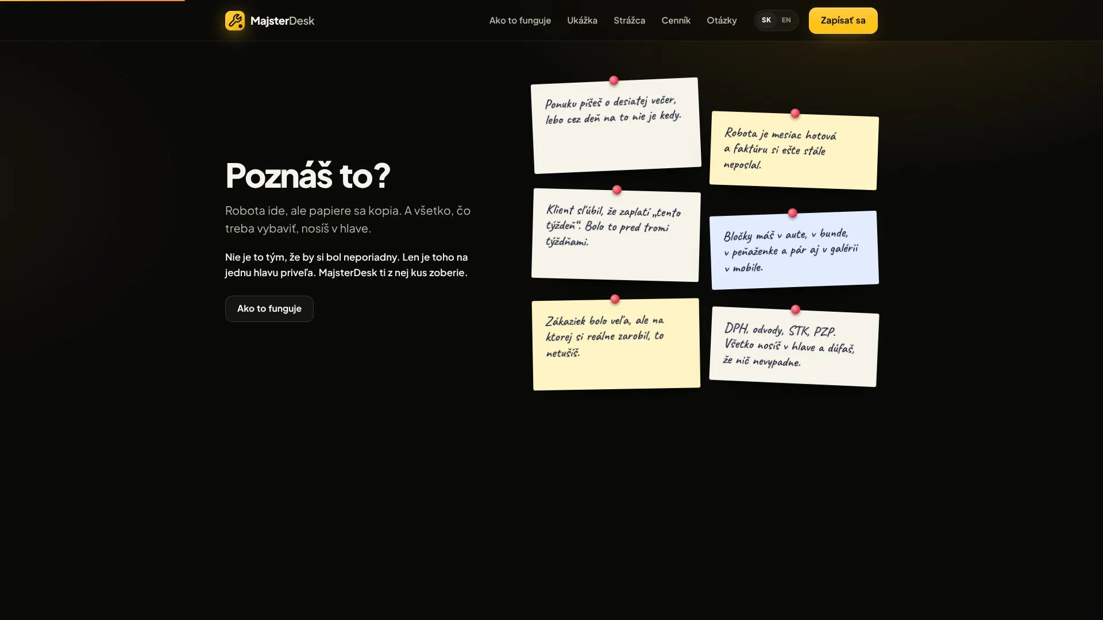Click the pin on 'Robota je mesiac' note
This screenshot has width=1103, height=620.
795,113
